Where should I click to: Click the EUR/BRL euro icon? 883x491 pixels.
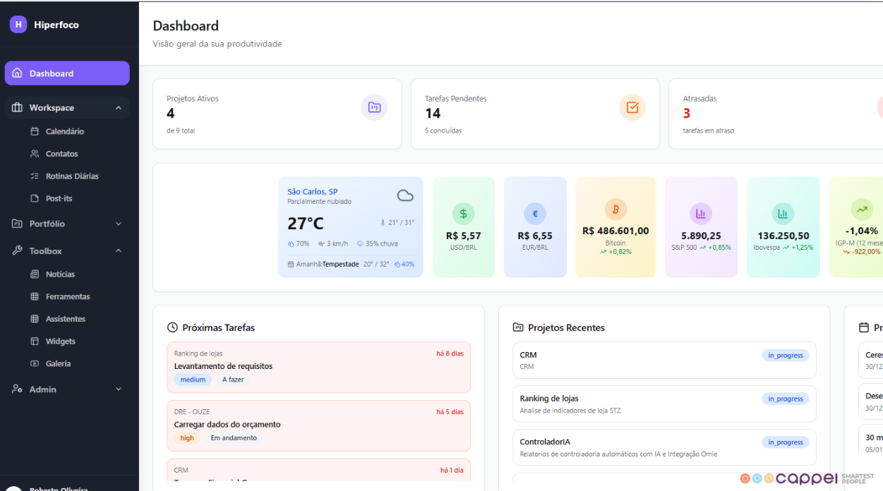[535, 214]
